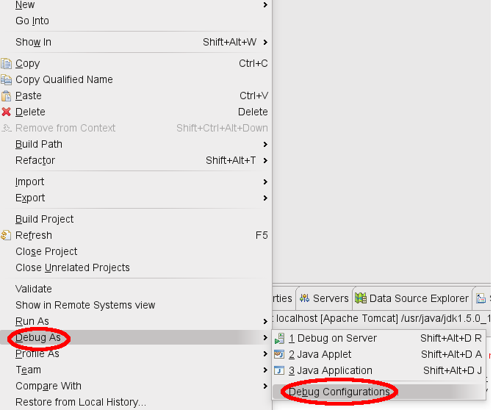Screen dimensions: 493x410
Task: Expand the Run As submenu
Action: (x=265, y=322)
